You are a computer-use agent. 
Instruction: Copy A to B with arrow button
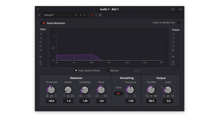pos(96,15)
